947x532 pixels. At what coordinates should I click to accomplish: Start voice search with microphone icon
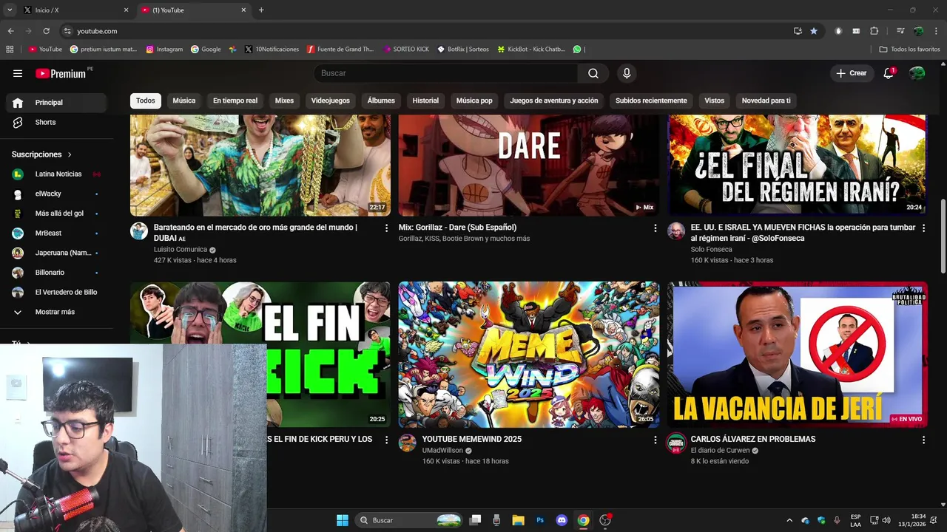click(x=627, y=73)
